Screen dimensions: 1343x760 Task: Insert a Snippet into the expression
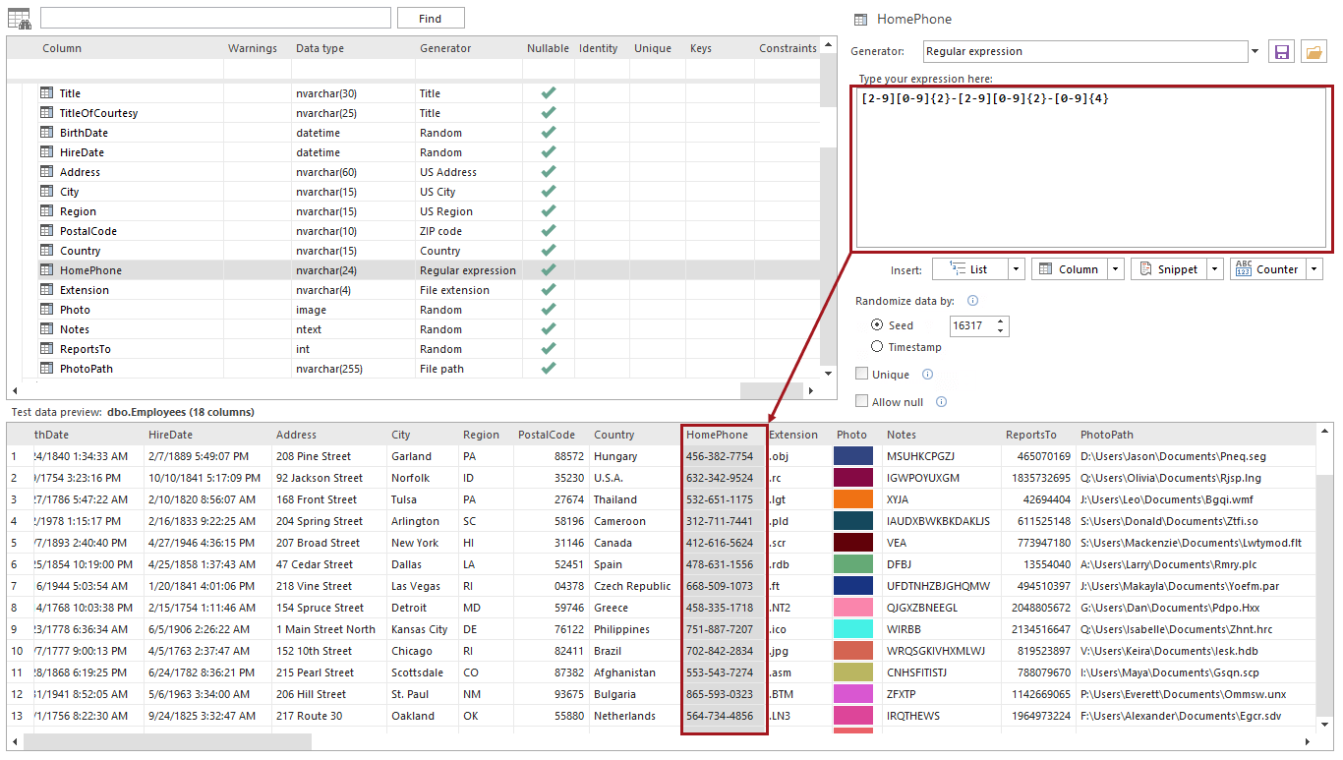[x=1169, y=269]
